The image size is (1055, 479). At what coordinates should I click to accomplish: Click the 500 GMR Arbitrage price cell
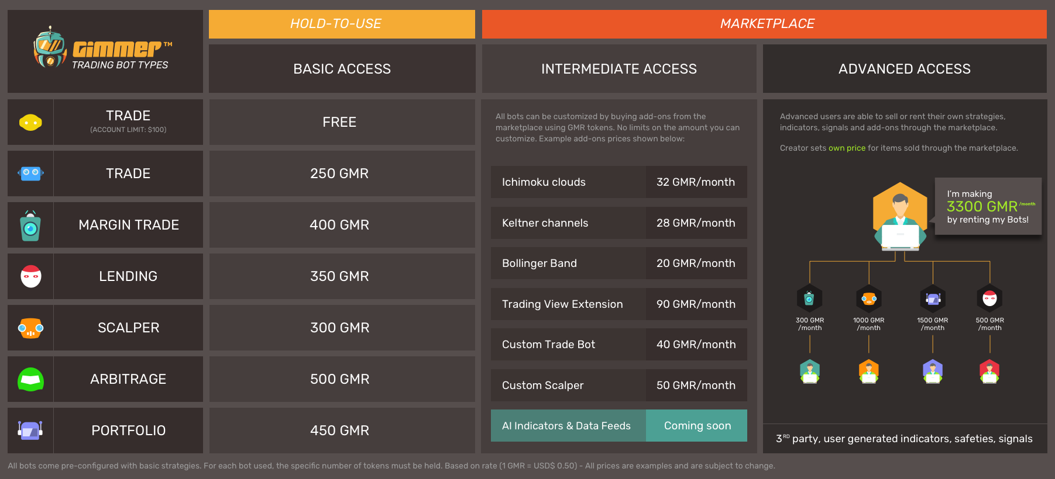[x=340, y=379]
